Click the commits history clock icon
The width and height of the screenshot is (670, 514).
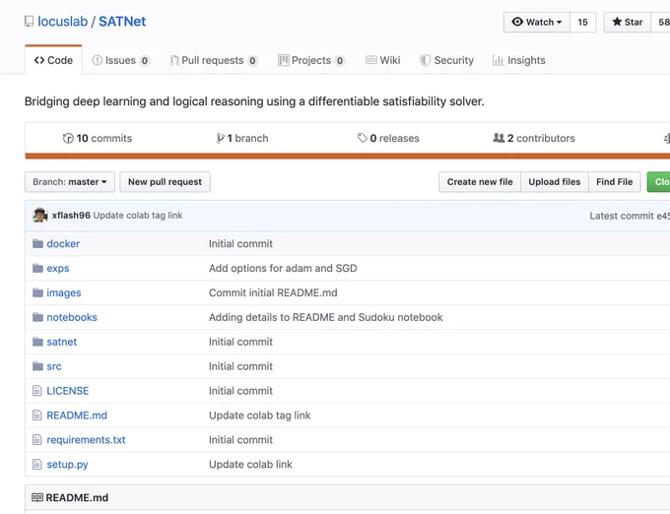pos(68,138)
